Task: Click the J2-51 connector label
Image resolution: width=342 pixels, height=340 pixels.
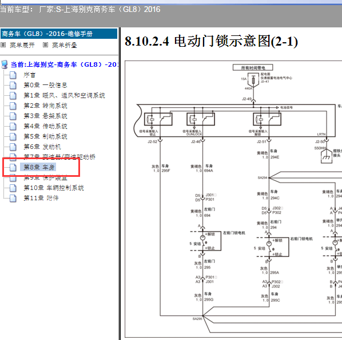Action: pos(261,141)
